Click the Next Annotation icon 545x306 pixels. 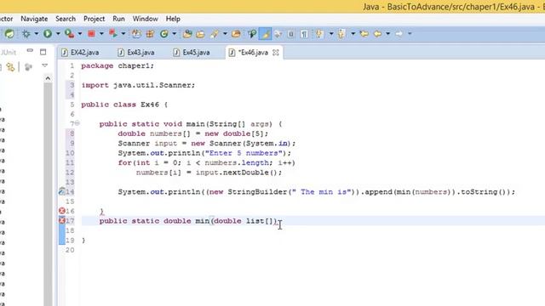pyautogui.click(x=319, y=34)
